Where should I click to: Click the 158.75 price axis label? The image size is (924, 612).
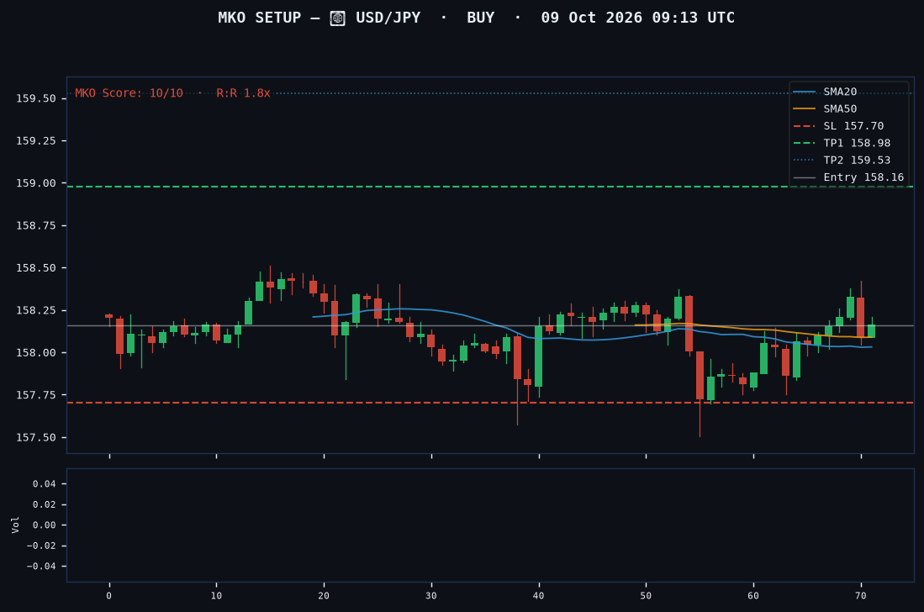coord(36,225)
